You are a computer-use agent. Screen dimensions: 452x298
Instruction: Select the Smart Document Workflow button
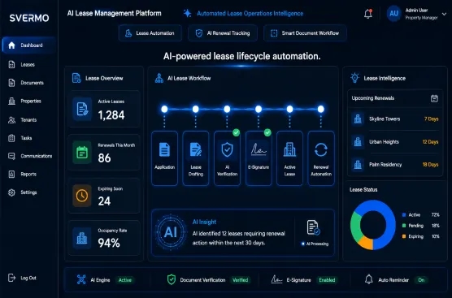point(305,33)
